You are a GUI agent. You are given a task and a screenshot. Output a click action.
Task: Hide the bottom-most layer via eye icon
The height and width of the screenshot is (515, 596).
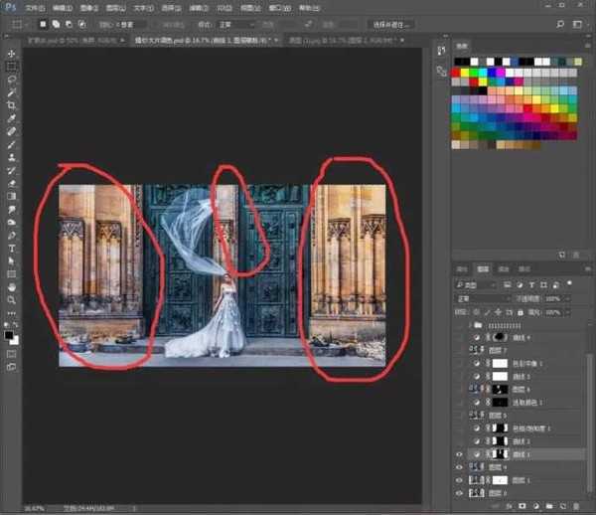tap(458, 493)
